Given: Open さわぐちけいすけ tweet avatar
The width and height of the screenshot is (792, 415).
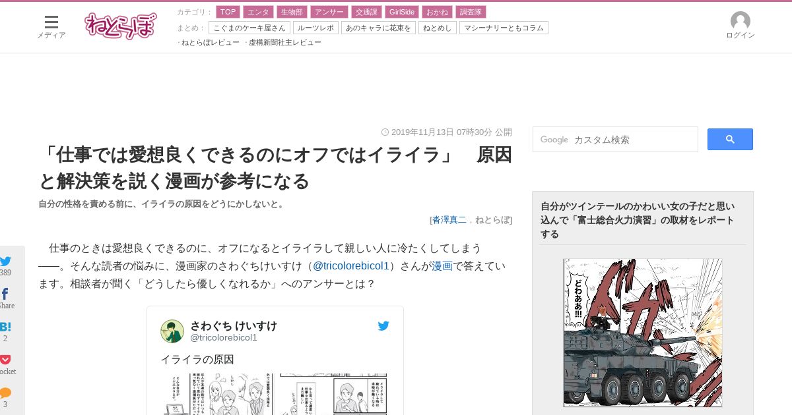Looking at the screenshot, I should [172, 331].
